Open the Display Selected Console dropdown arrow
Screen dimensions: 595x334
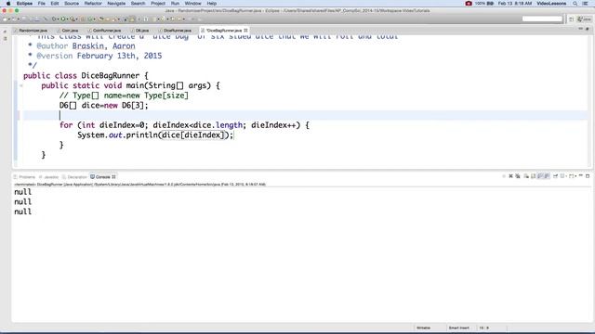[x=566, y=176]
